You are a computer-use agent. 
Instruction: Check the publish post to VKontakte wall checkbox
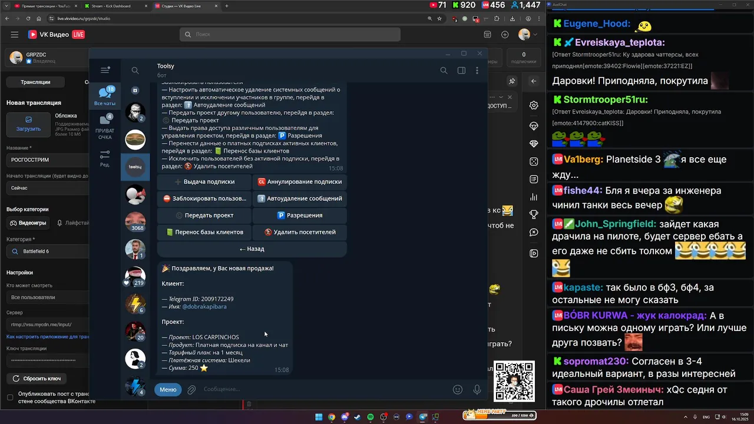tap(10, 397)
